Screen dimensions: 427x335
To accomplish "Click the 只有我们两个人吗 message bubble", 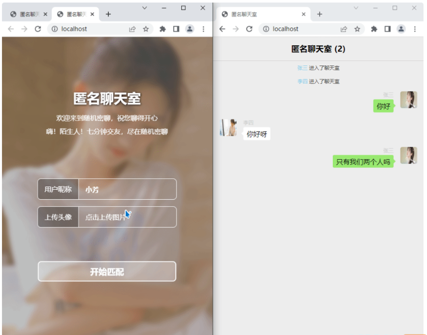I will 363,162.
